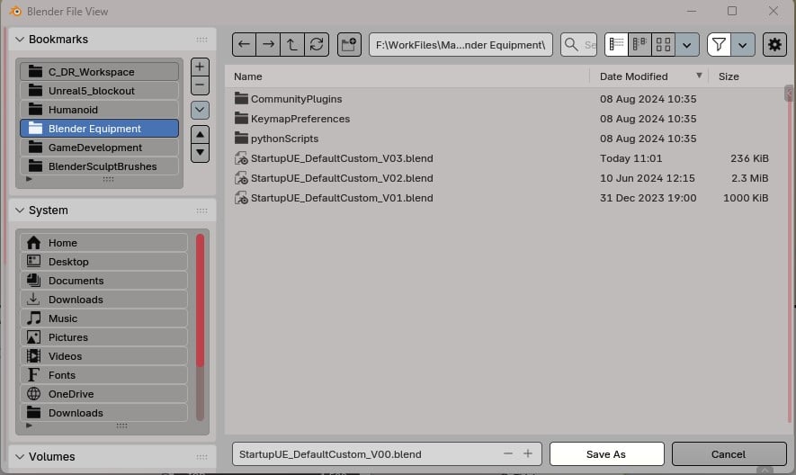The width and height of the screenshot is (796, 475).
Task: Increment the file name version number
Action: (528, 453)
